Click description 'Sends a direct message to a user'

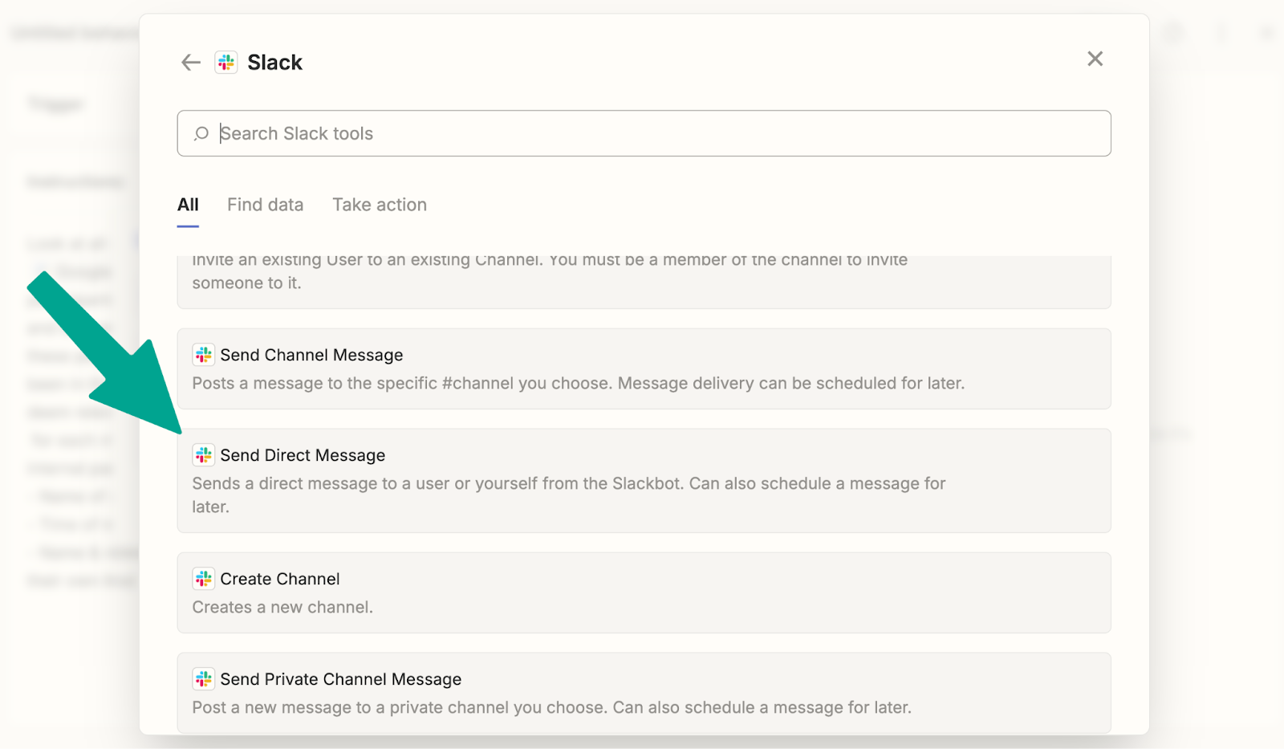[568, 495]
